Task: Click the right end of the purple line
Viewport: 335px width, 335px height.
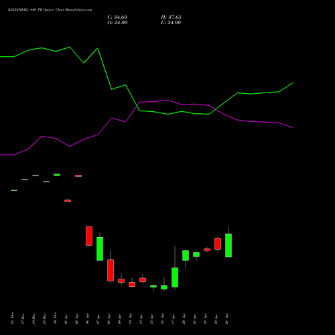Action: [x=293, y=128]
